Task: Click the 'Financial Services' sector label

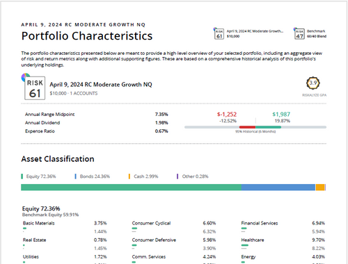Action: click(x=260, y=223)
